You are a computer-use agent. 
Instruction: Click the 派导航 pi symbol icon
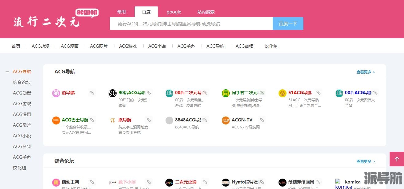(113, 120)
